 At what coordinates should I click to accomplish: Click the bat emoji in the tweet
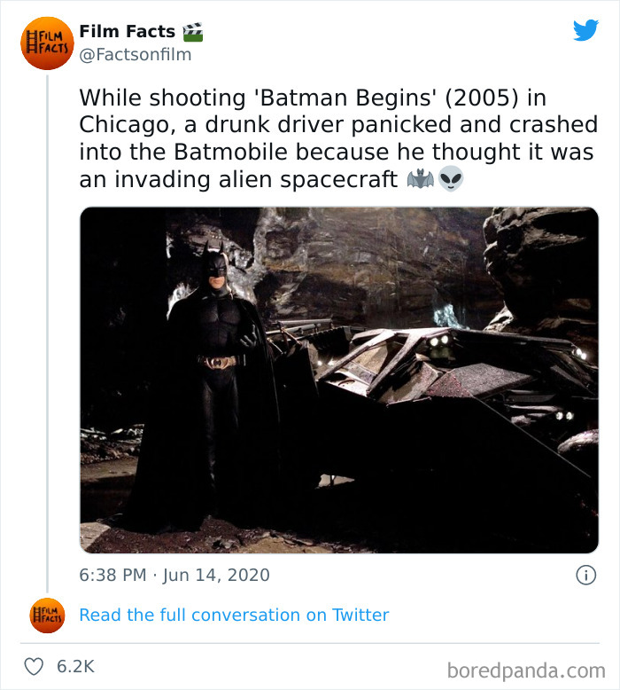point(419,180)
